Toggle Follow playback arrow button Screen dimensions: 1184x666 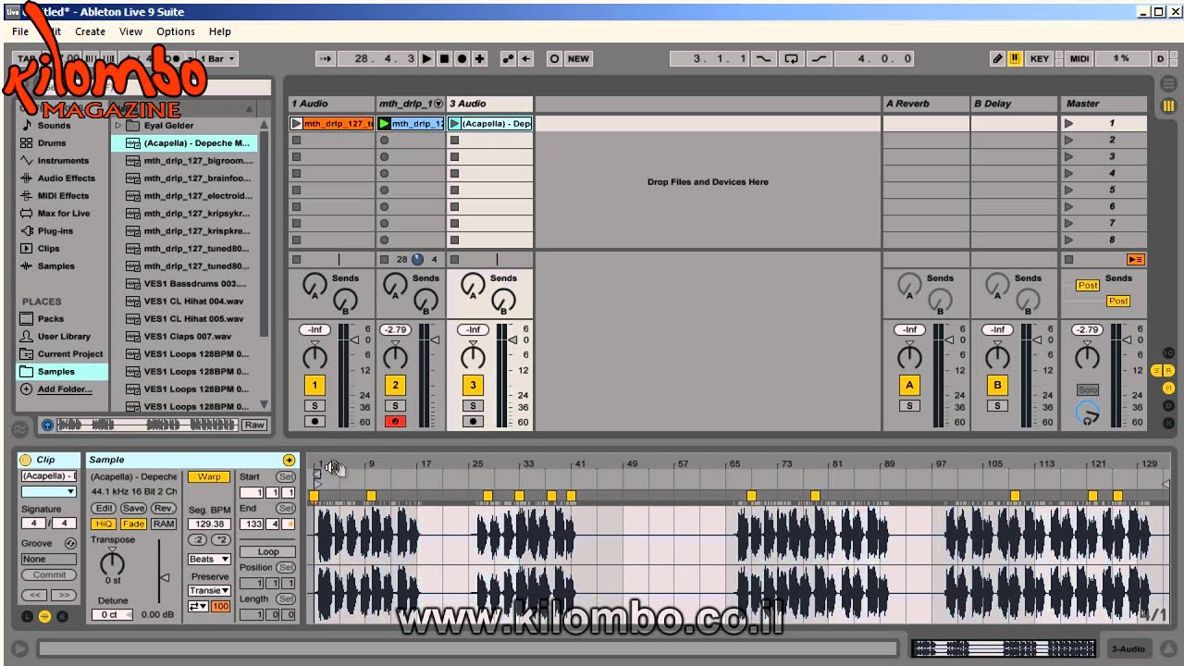(325, 58)
